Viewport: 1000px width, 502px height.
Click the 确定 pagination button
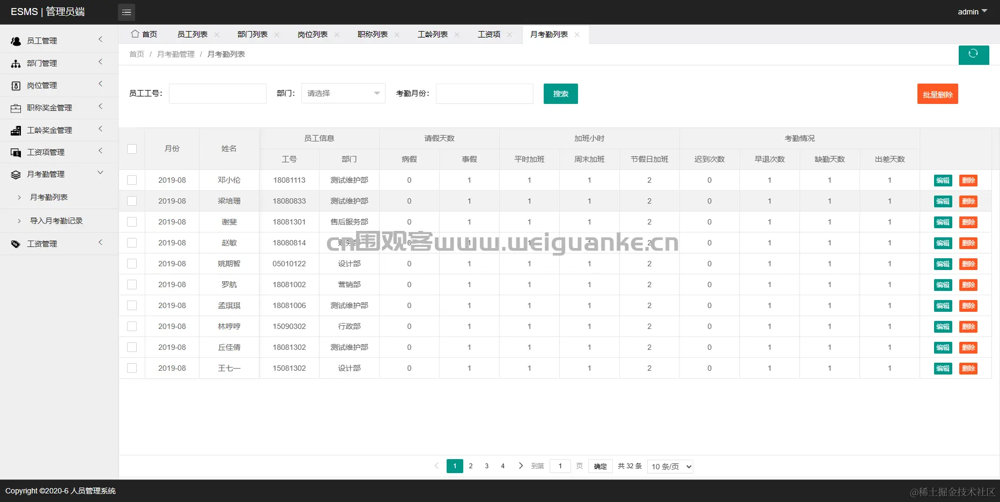[601, 466]
